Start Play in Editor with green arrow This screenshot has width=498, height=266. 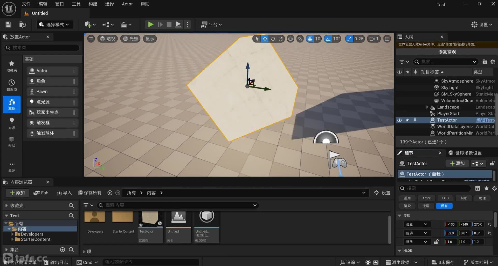(x=150, y=25)
